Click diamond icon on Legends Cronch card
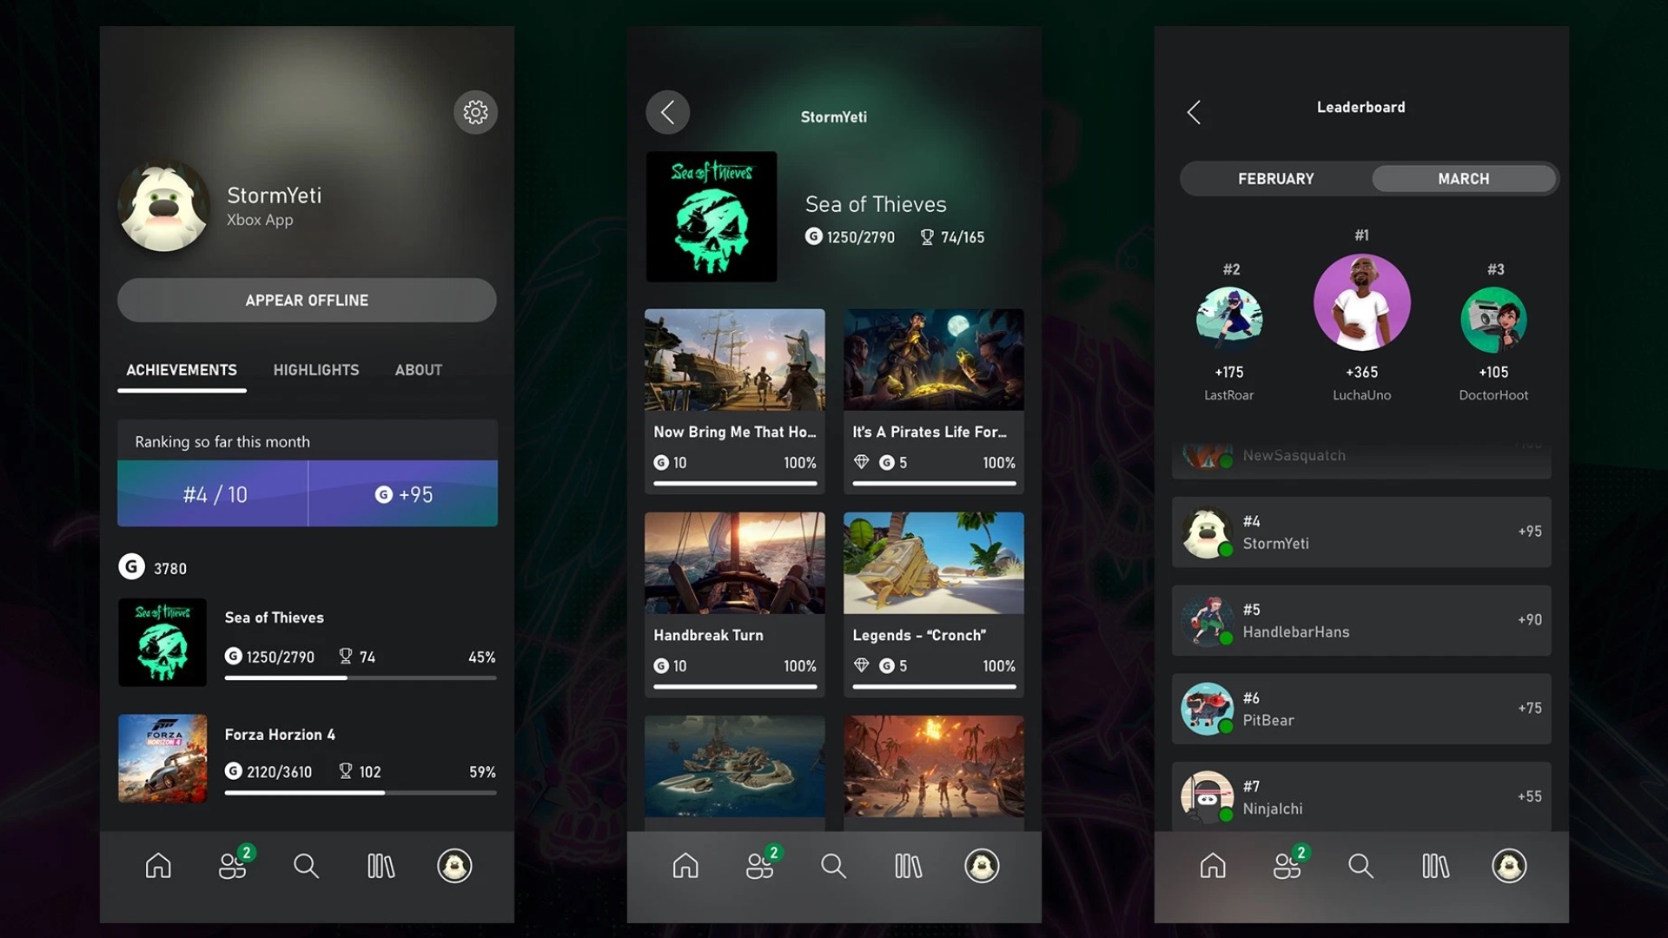The image size is (1668, 938). 861,665
